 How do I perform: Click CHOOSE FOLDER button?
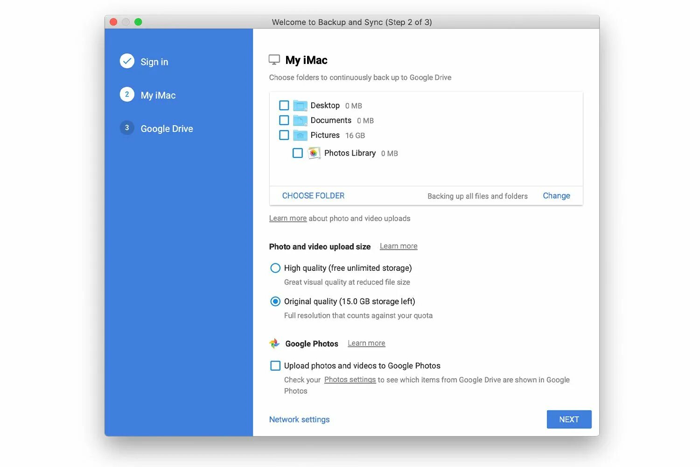click(313, 196)
